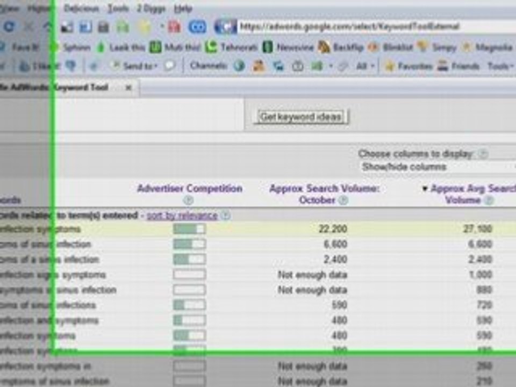Sort by 'Approx Avg Search Volume' header

[473, 194]
